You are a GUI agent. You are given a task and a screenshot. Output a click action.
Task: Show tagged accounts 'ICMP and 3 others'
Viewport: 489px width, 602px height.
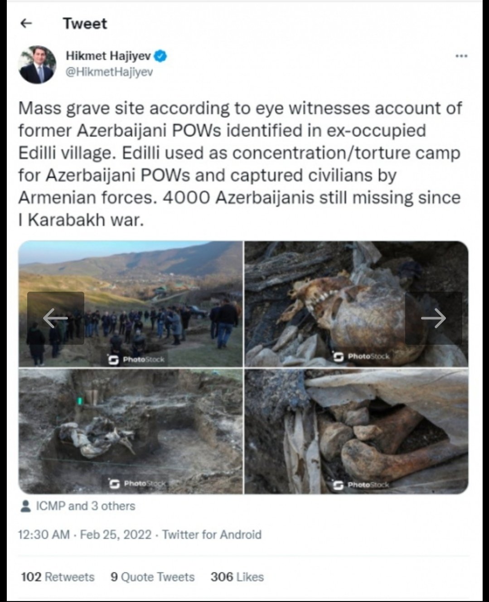pos(85,506)
